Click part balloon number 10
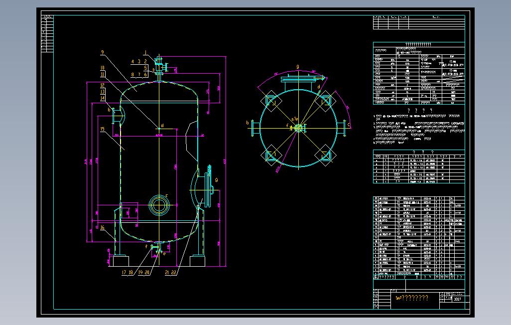Image resolution: width=511 pixels, height=325 pixels. click(102, 68)
